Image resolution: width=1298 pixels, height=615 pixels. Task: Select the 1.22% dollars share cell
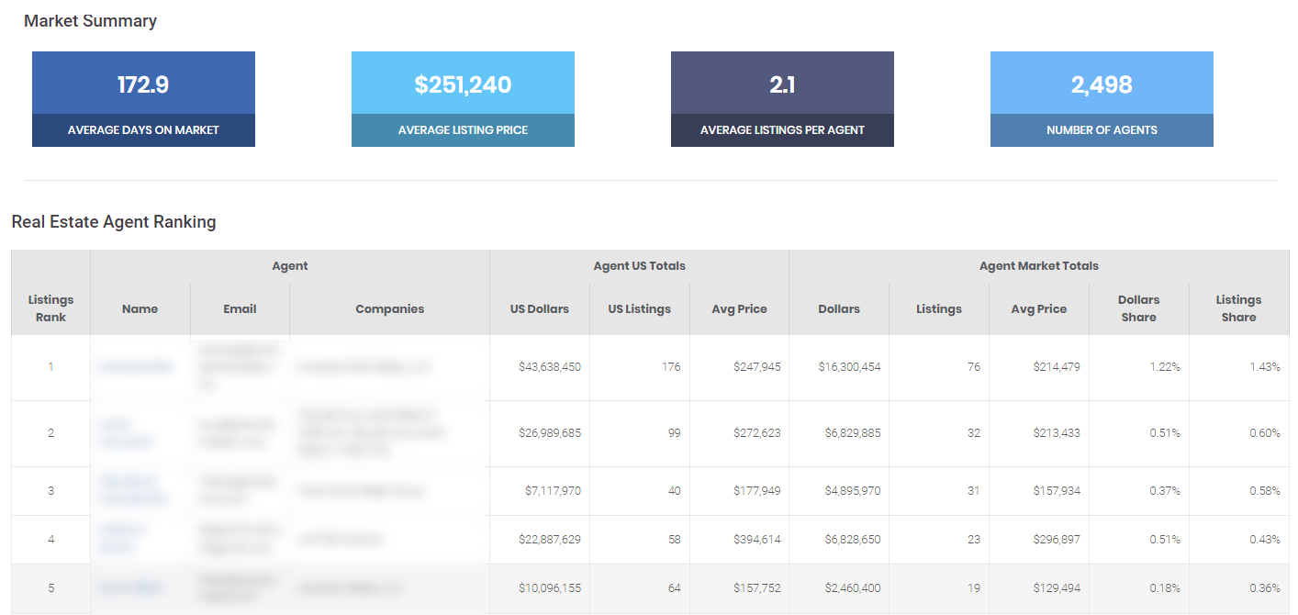click(1139, 367)
